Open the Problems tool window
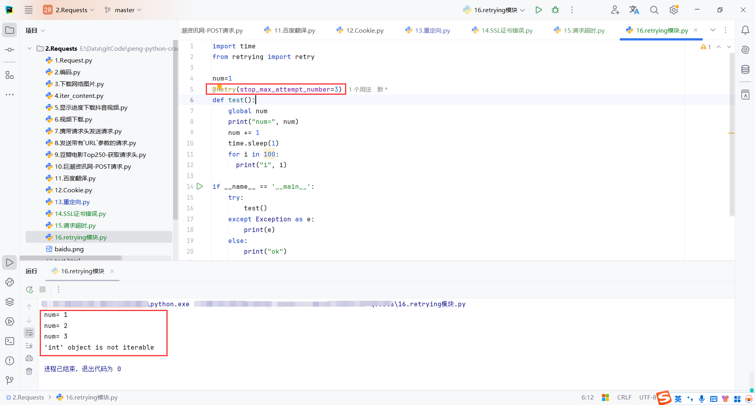Image resolution: width=755 pixels, height=405 pixels. click(x=10, y=361)
